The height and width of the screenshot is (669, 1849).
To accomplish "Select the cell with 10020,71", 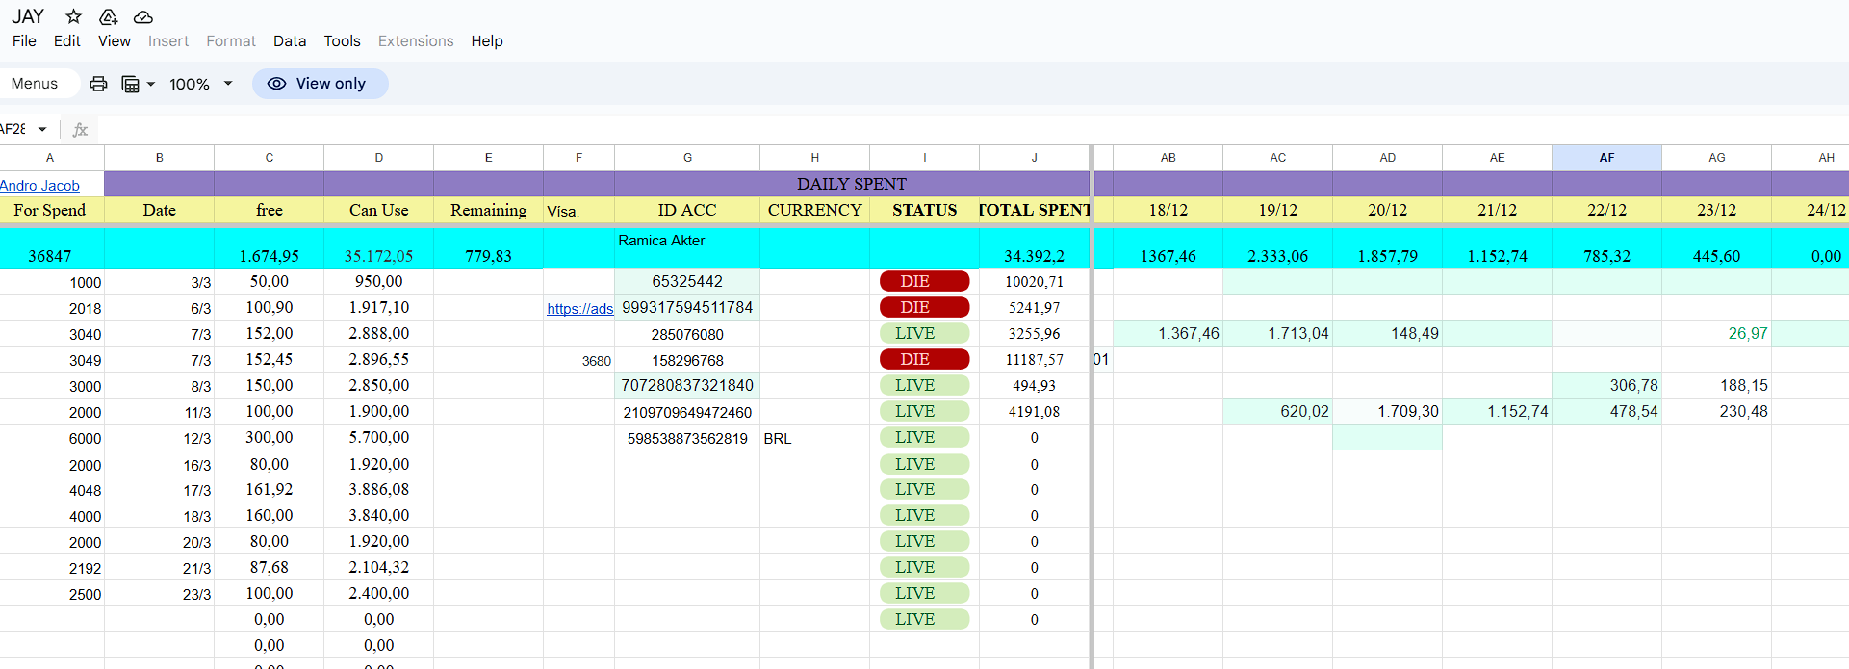I will [1034, 281].
